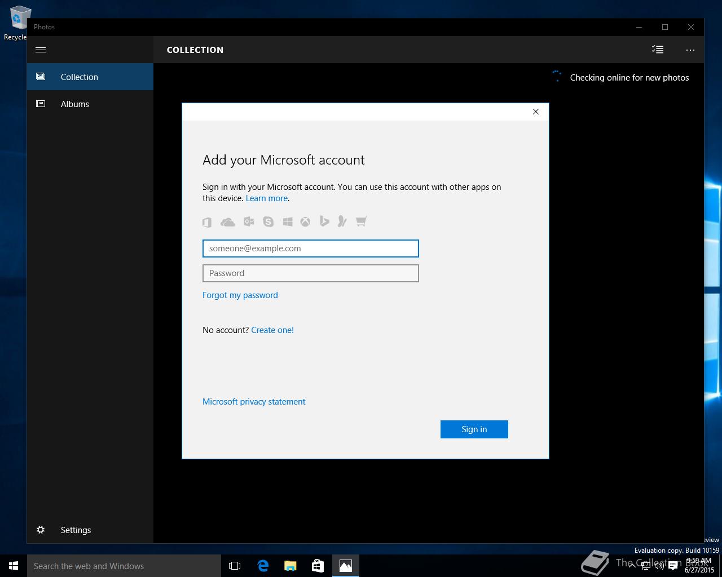
Task: Open the Learn more link
Action: coord(267,198)
